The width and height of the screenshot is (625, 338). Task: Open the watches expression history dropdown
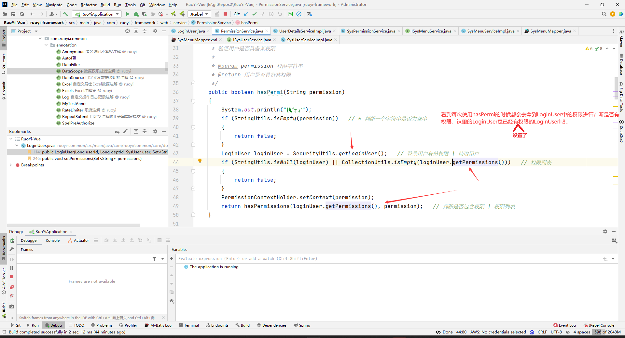(613, 259)
